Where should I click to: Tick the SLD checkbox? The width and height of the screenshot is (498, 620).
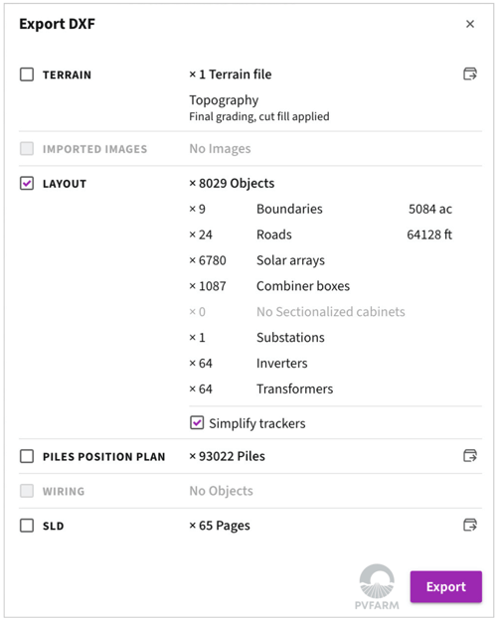point(27,526)
